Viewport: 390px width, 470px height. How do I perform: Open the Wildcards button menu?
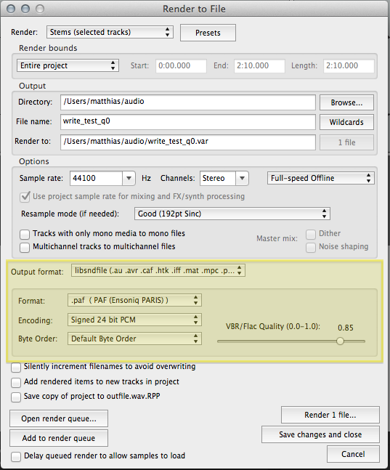click(346, 122)
